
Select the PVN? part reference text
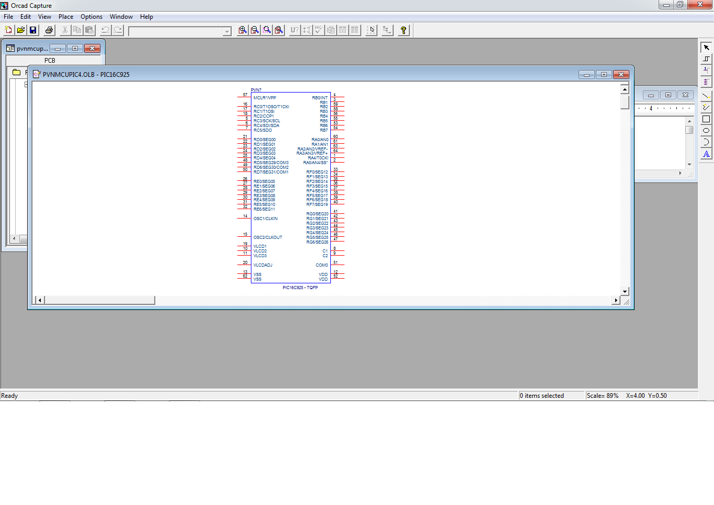(256, 90)
